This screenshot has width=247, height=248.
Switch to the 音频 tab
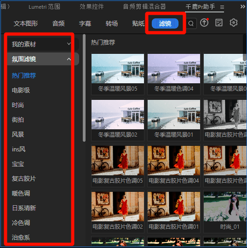58,23
